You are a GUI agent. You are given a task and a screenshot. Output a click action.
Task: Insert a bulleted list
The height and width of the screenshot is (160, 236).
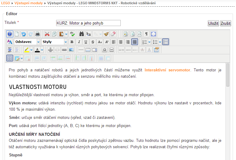pos(155,42)
